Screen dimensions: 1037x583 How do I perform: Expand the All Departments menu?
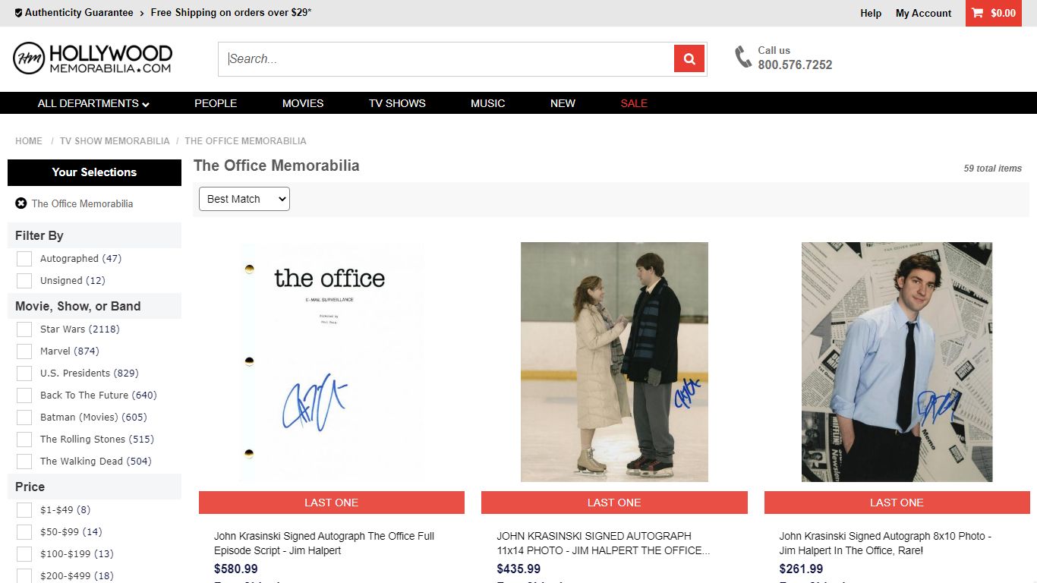(x=93, y=103)
